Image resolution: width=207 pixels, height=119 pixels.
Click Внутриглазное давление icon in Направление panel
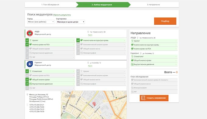(x=132, y=64)
